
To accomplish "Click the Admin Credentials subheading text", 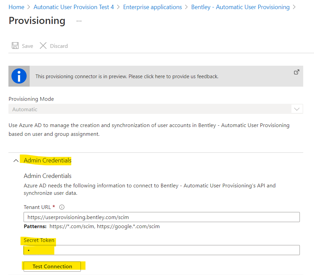I will coord(48,176).
